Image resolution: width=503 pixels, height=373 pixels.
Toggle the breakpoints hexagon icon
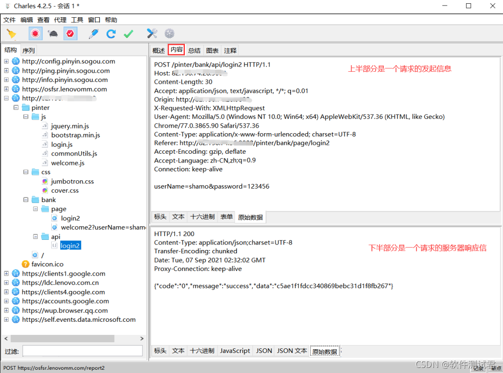[70, 34]
